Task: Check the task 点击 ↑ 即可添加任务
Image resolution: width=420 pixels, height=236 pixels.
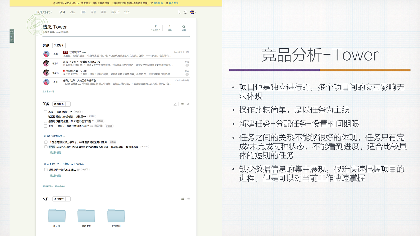Action: 46,112
